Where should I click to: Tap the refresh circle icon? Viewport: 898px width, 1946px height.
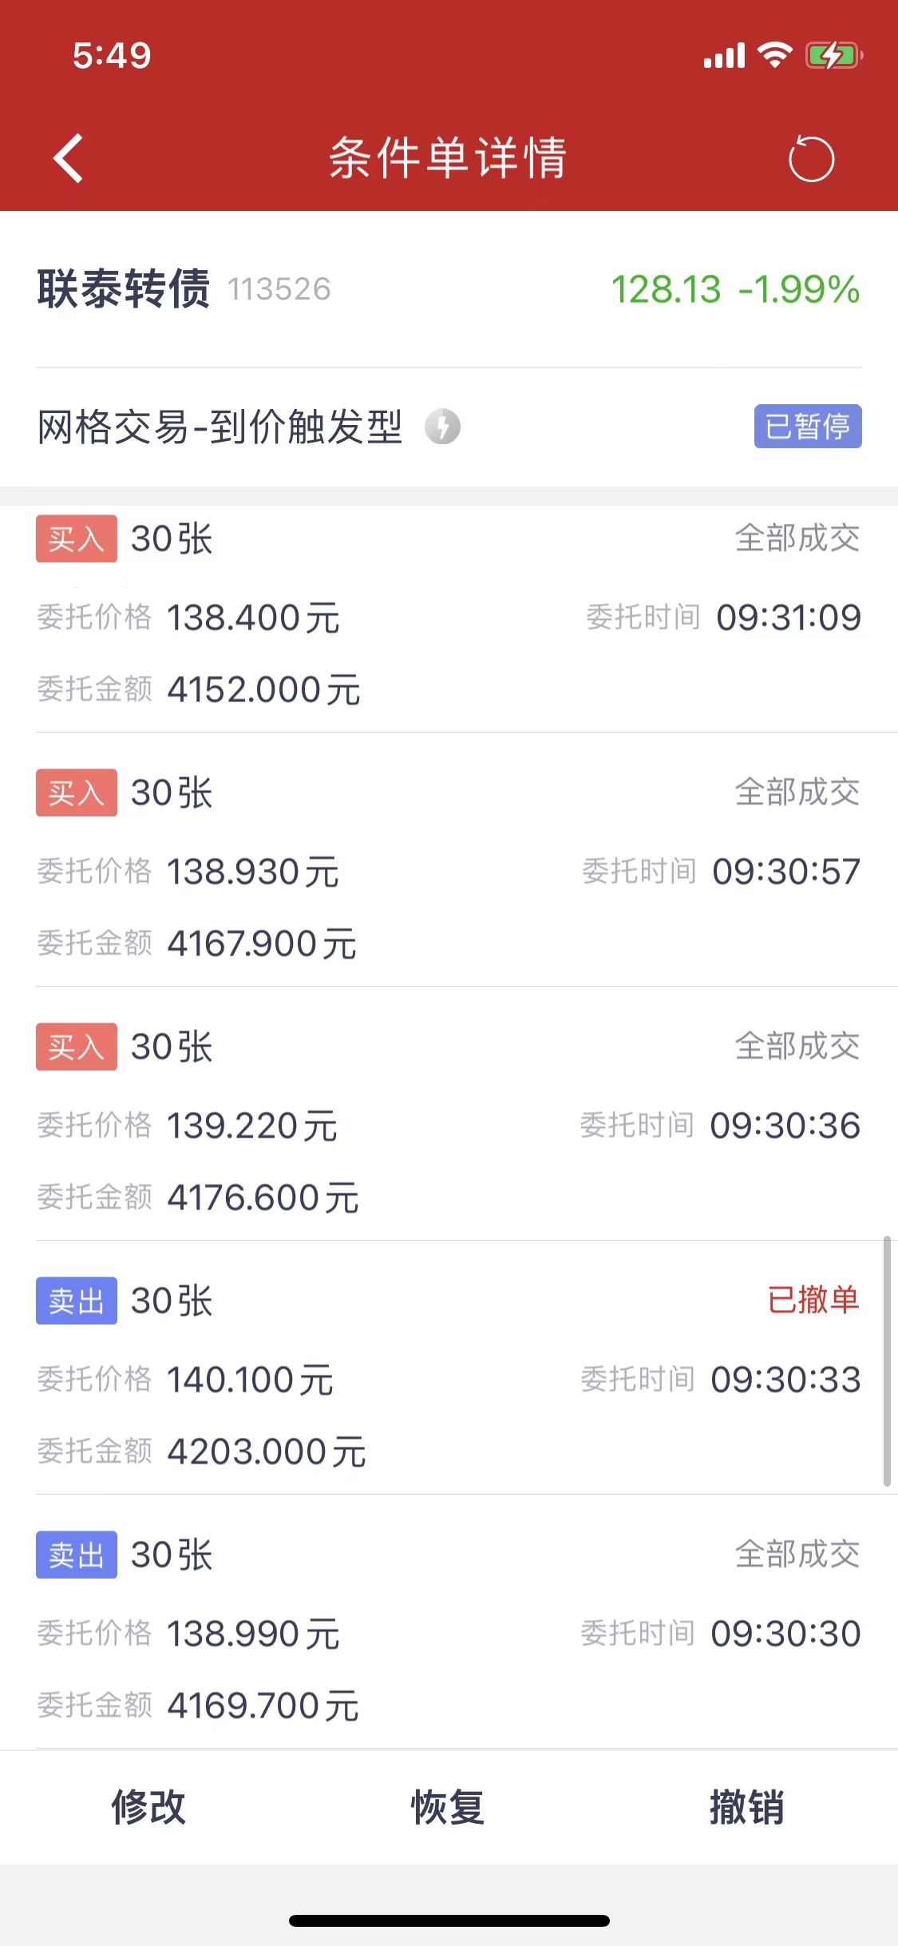(x=811, y=159)
